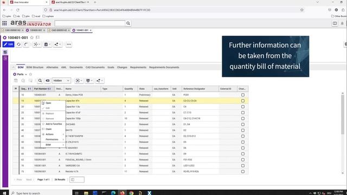347x195 pixels.
Task: Switch to the BOM tab
Action: pyautogui.click(x=21, y=67)
